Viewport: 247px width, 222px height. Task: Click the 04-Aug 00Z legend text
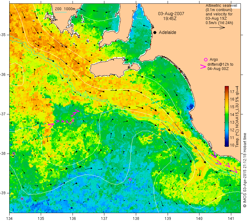click(x=218, y=69)
